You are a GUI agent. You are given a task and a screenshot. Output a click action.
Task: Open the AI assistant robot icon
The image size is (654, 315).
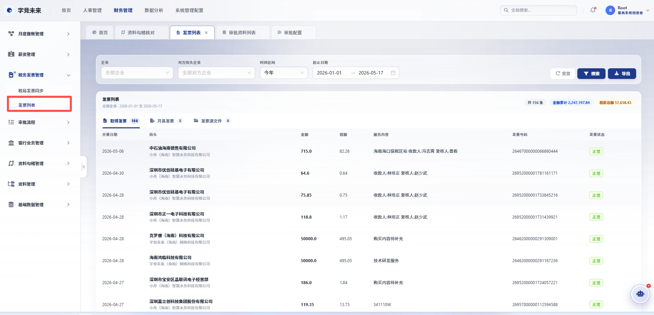tap(640, 294)
